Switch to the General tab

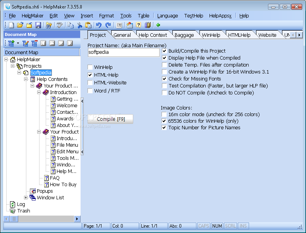[x=122, y=35]
